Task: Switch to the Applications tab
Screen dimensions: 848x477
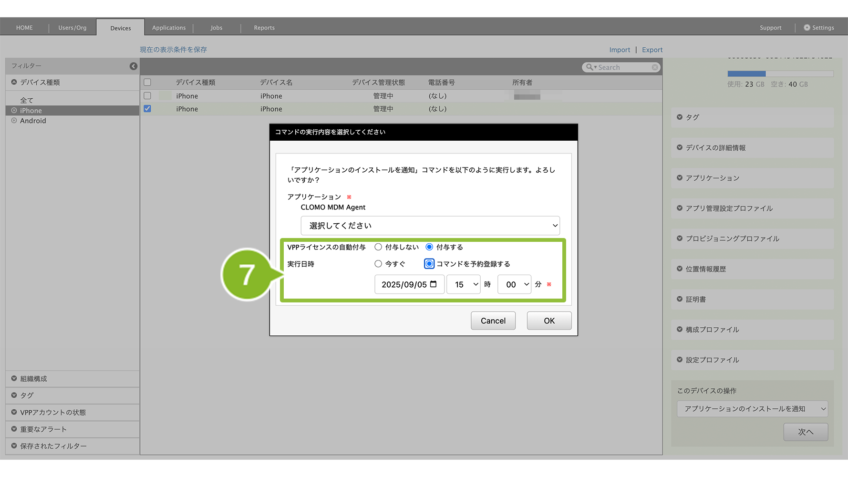Action: (x=169, y=28)
